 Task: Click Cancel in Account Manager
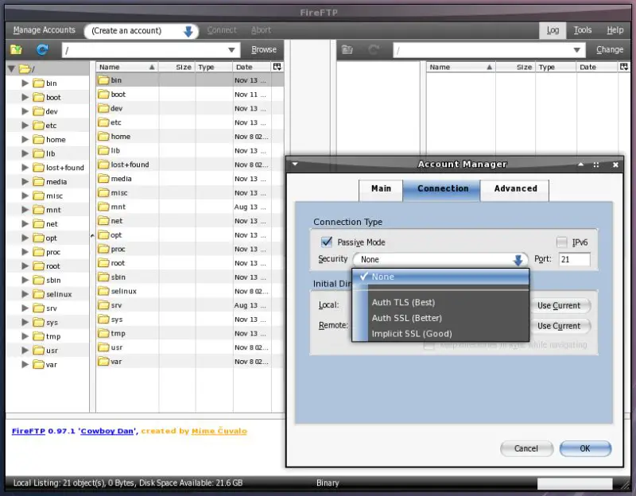(526, 448)
